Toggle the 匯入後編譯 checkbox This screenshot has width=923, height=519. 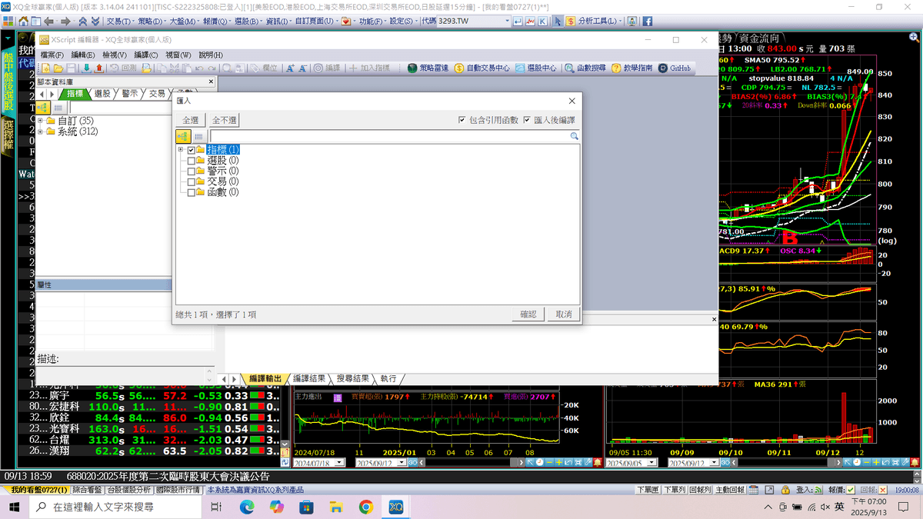527,120
